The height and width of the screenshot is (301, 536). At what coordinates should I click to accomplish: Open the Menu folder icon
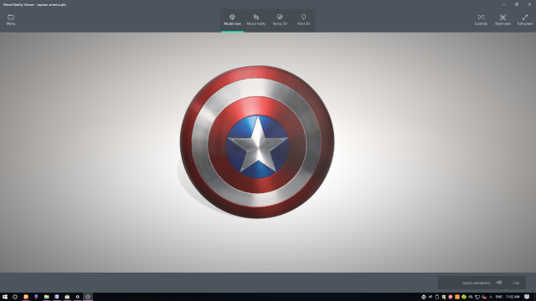coord(11,19)
